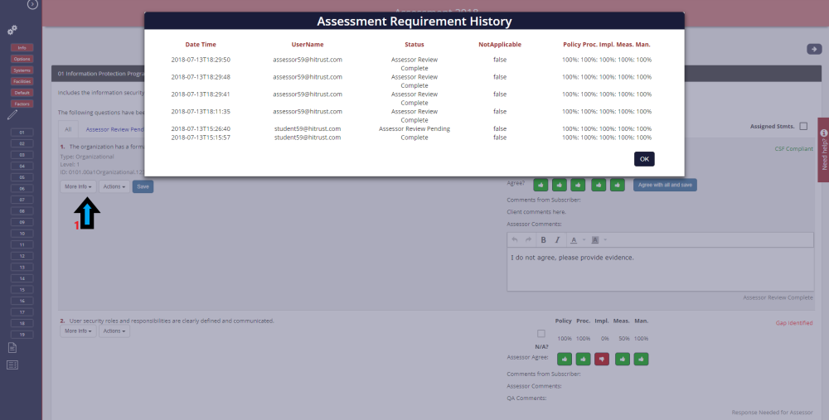The height and width of the screenshot is (420, 829).
Task: Jump to domain 17 in sidebar
Action: coord(22,312)
